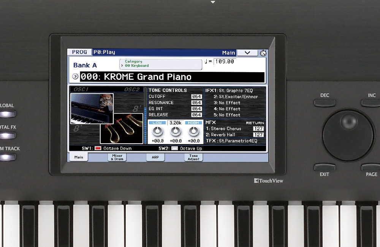Viewport: 380px width, 247px height.
Task: Click the 3.20k mid EQ knob
Action: [175, 131]
